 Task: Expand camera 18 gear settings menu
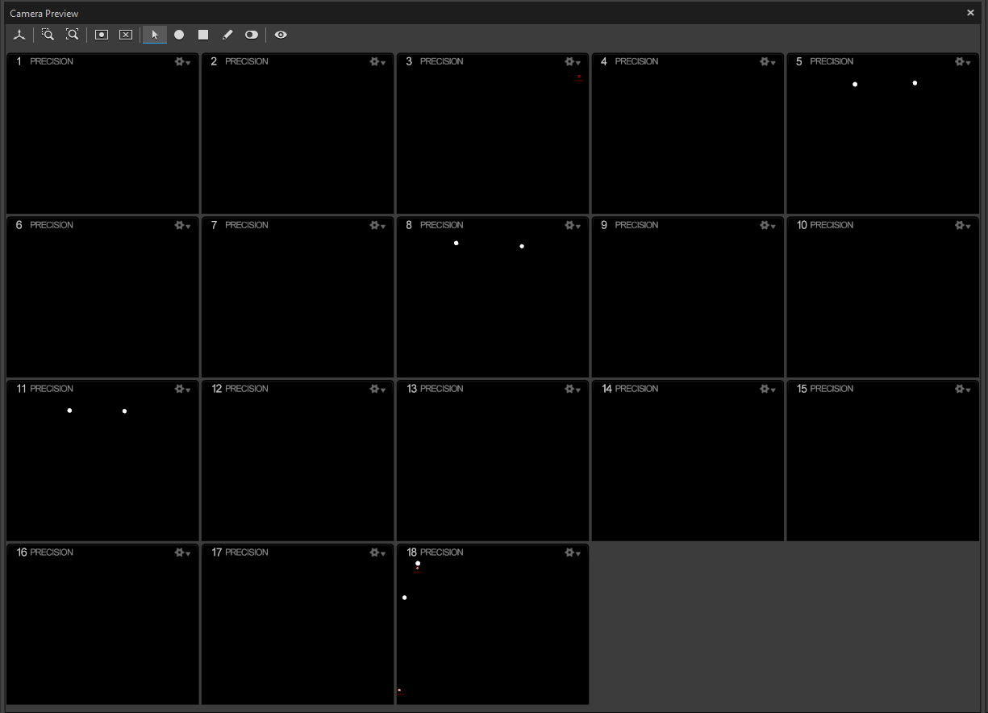573,553
